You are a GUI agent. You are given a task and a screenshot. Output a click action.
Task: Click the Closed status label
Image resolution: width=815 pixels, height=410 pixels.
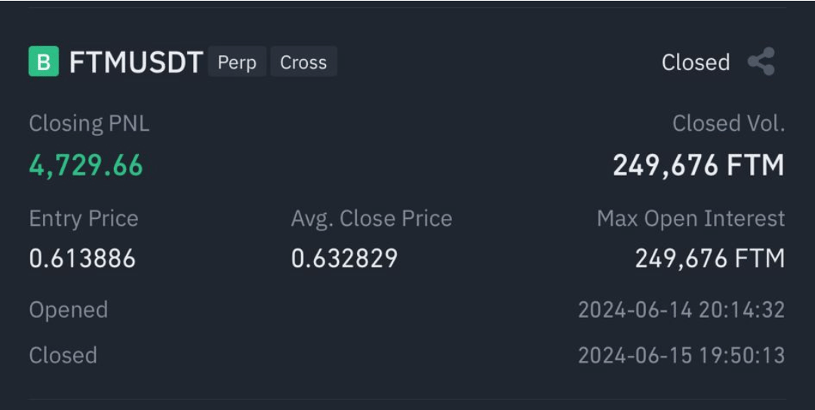[696, 63]
